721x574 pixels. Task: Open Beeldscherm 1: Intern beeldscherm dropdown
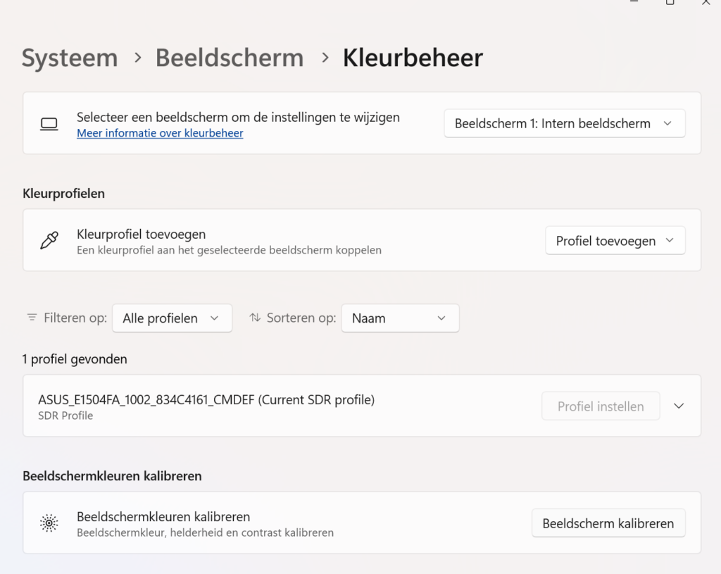tap(564, 123)
